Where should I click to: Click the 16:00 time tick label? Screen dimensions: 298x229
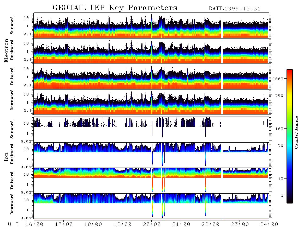click(x=35, y=225)
